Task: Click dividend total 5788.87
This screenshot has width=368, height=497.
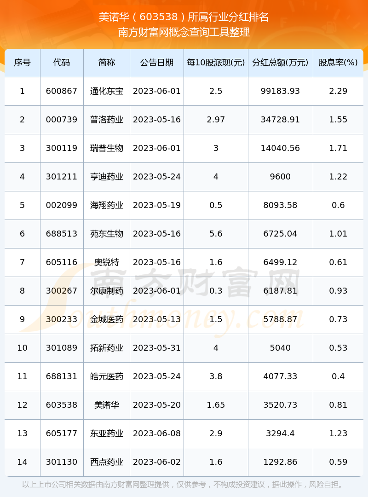Action: pyautogui.click(x=280, y=319)
